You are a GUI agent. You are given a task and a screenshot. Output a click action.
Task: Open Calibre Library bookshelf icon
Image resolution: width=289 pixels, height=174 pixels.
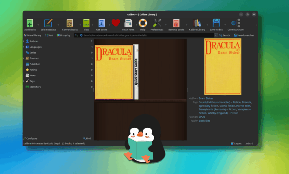click(x=197, y=23)
